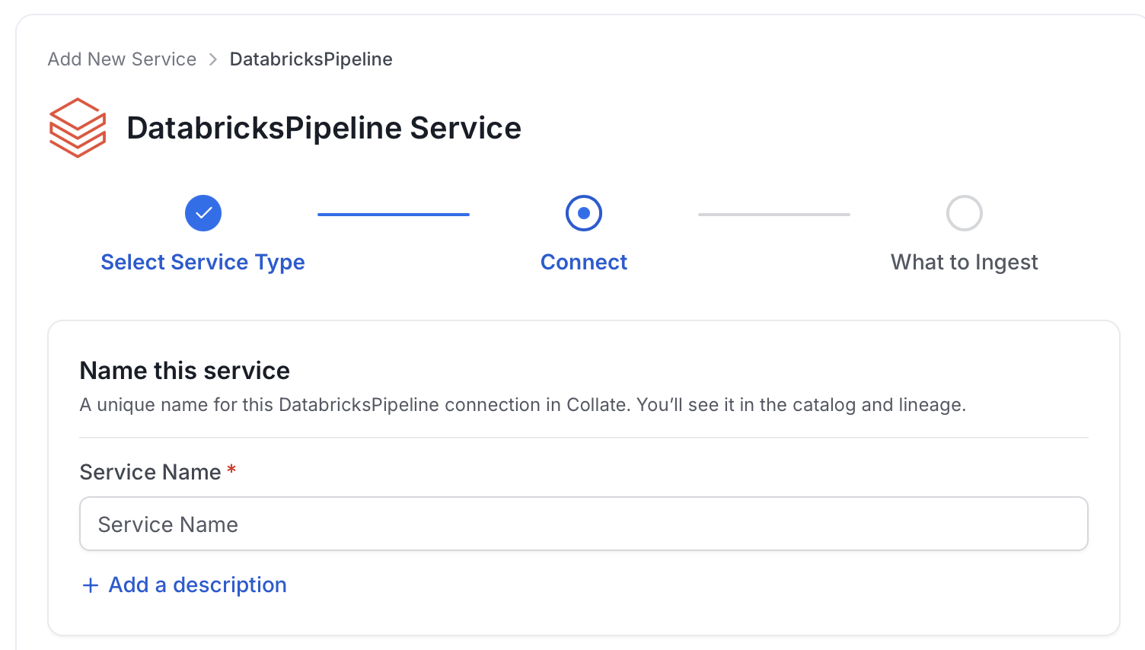Click the breadcrumb chevron separator
This screenshot has height=650, width=1145.
coord(213,59)
